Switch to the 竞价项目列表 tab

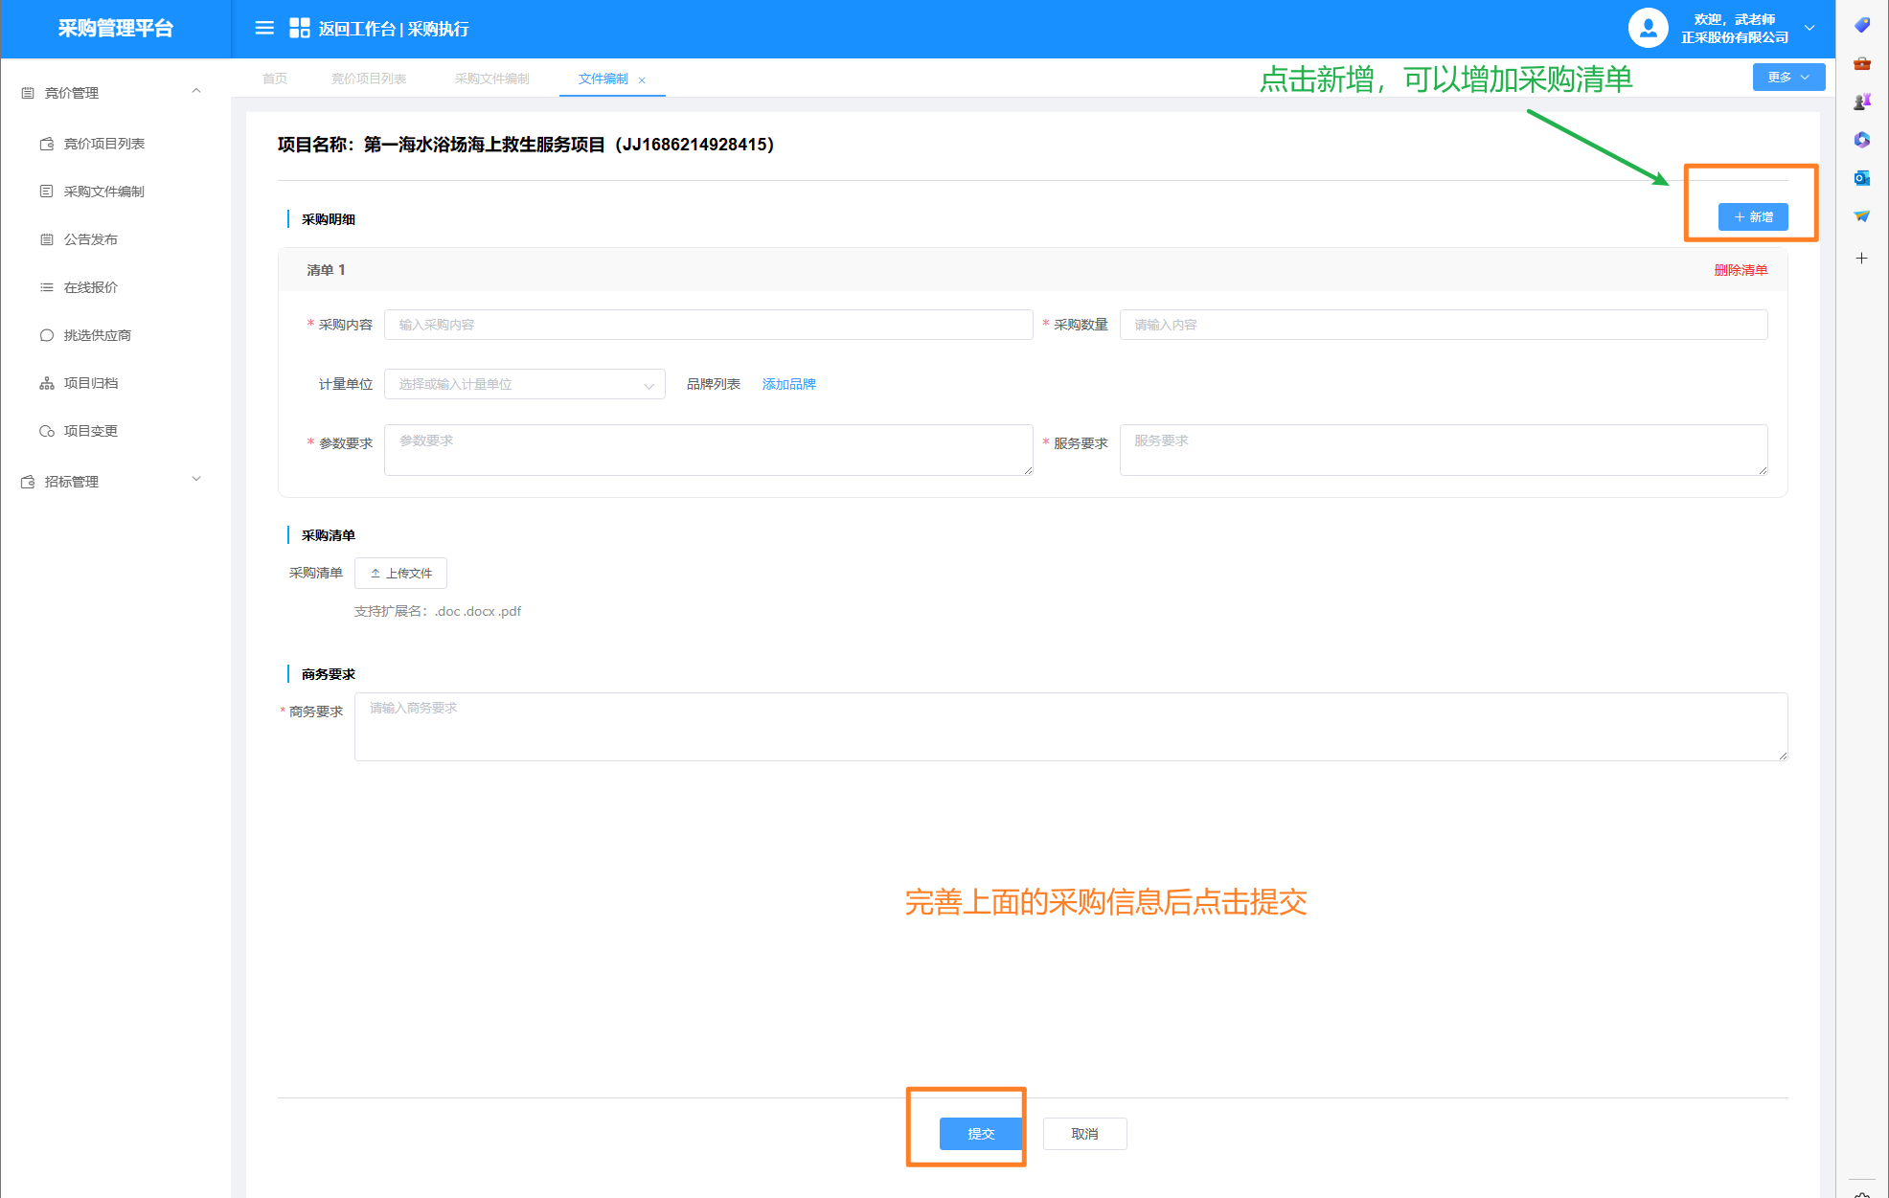(369, 79)
